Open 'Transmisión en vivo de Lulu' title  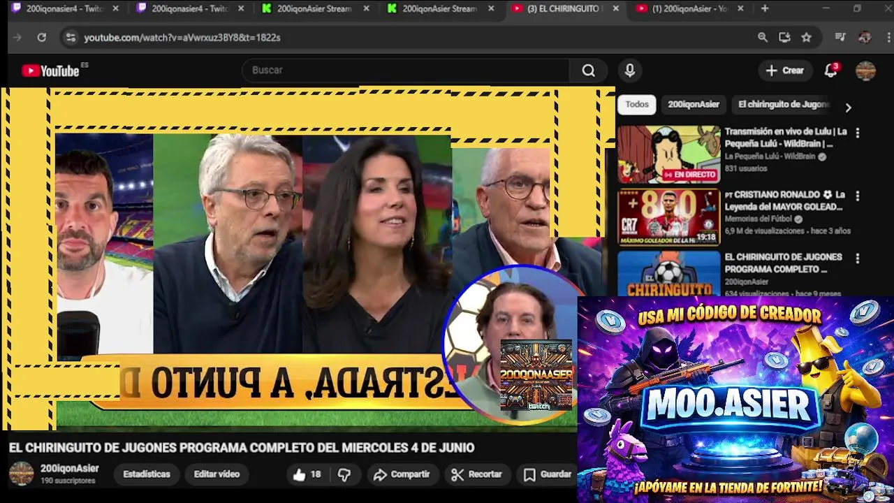(x=785, y=138)
